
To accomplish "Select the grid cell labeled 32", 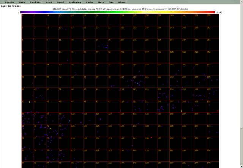I will click(x=77, y=69).
